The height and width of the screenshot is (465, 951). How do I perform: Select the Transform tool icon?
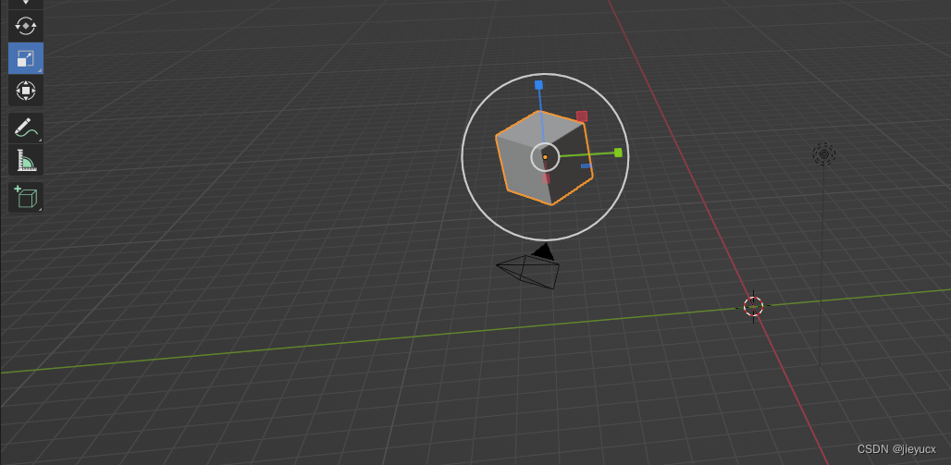[26, 91]
